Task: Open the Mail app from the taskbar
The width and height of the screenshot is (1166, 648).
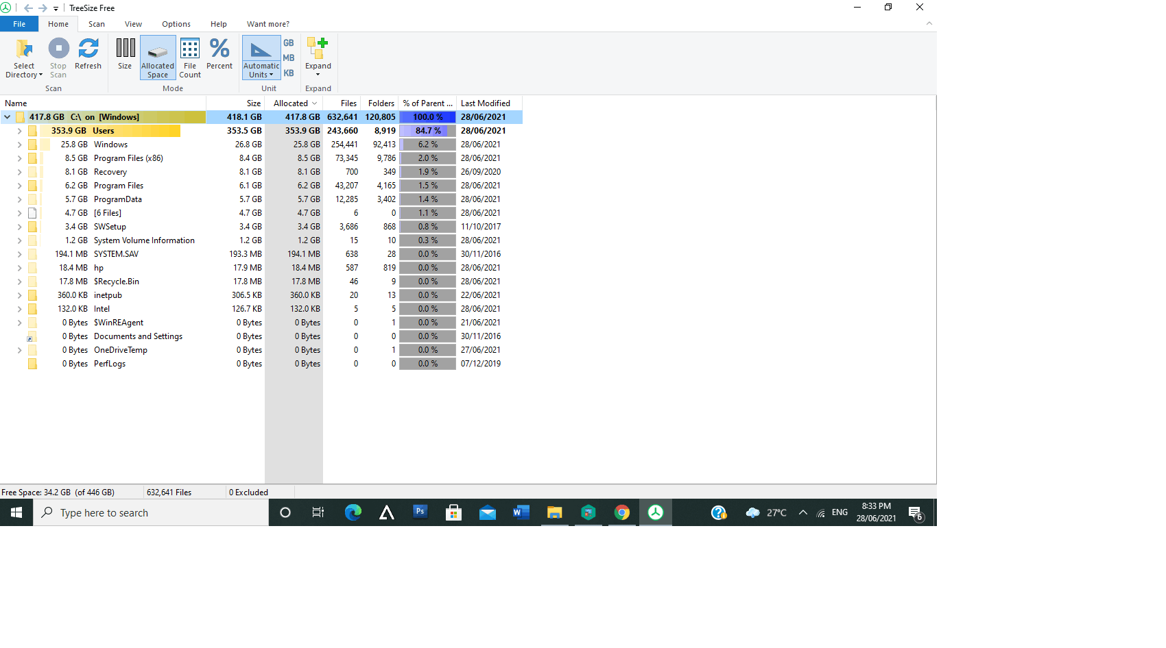Action: tap(487, 512)
